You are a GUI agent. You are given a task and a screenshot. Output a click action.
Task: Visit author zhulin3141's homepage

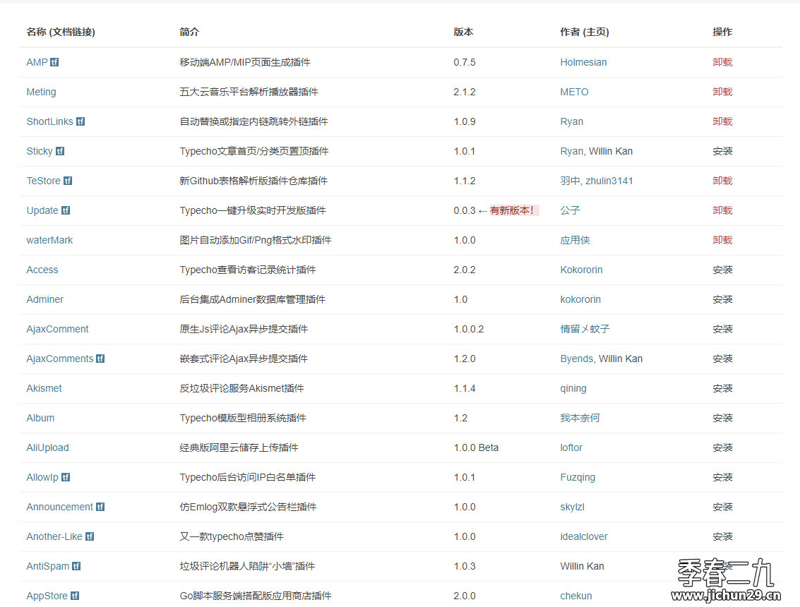pyautogui.click(x=609, y=181)
